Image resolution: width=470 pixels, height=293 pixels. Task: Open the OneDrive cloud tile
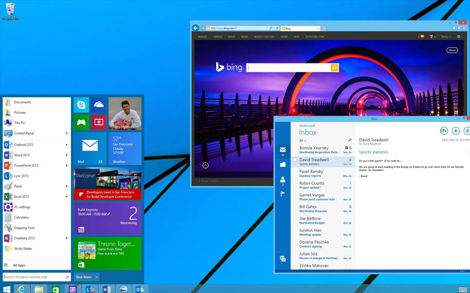pos(99,105)
